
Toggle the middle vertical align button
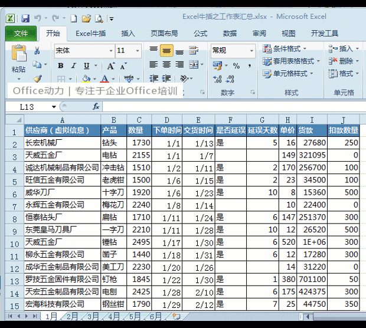coord(166,50)
